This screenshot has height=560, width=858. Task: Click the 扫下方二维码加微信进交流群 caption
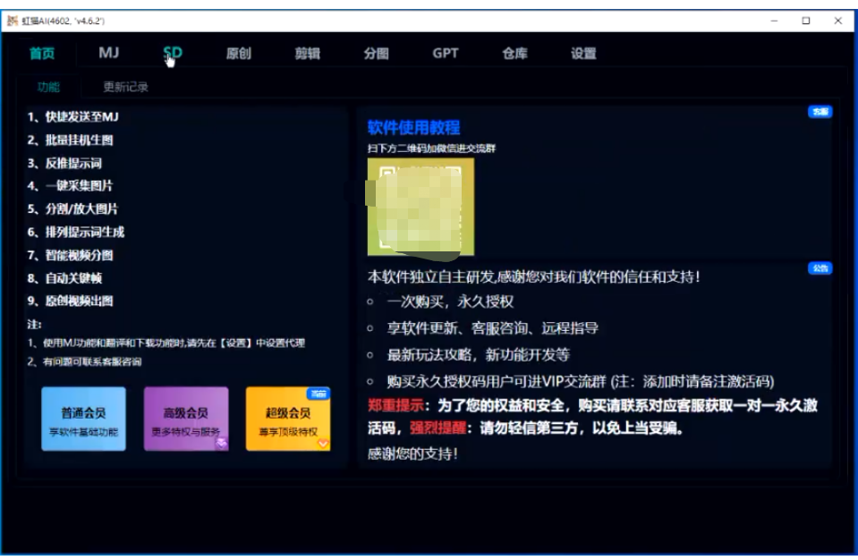[432, 148]
